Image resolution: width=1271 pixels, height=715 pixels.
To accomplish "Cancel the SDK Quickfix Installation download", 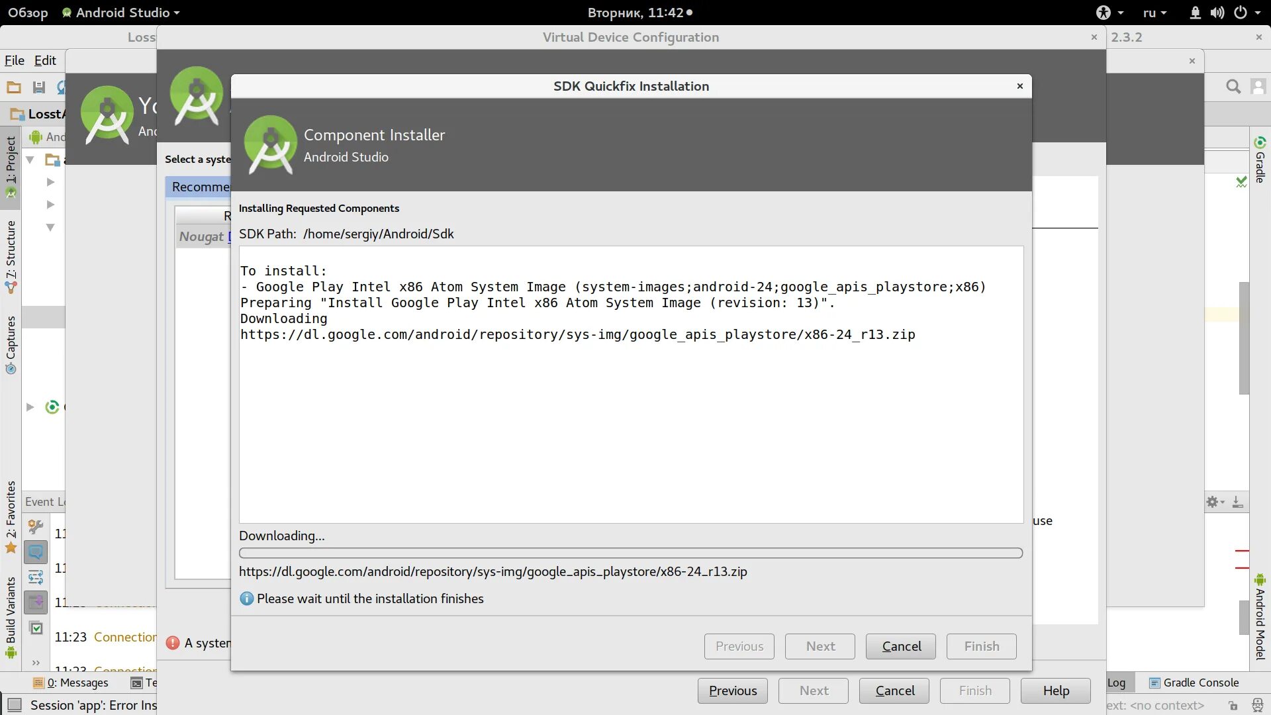I will 900,646.
